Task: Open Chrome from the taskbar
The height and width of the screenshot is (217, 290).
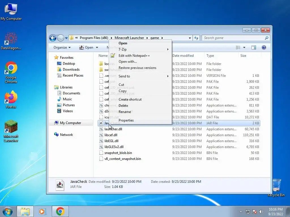Action: (60, 211)
